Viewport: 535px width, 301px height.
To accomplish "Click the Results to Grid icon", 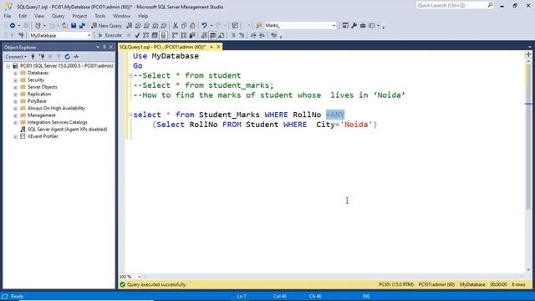I will pos(212,35).
